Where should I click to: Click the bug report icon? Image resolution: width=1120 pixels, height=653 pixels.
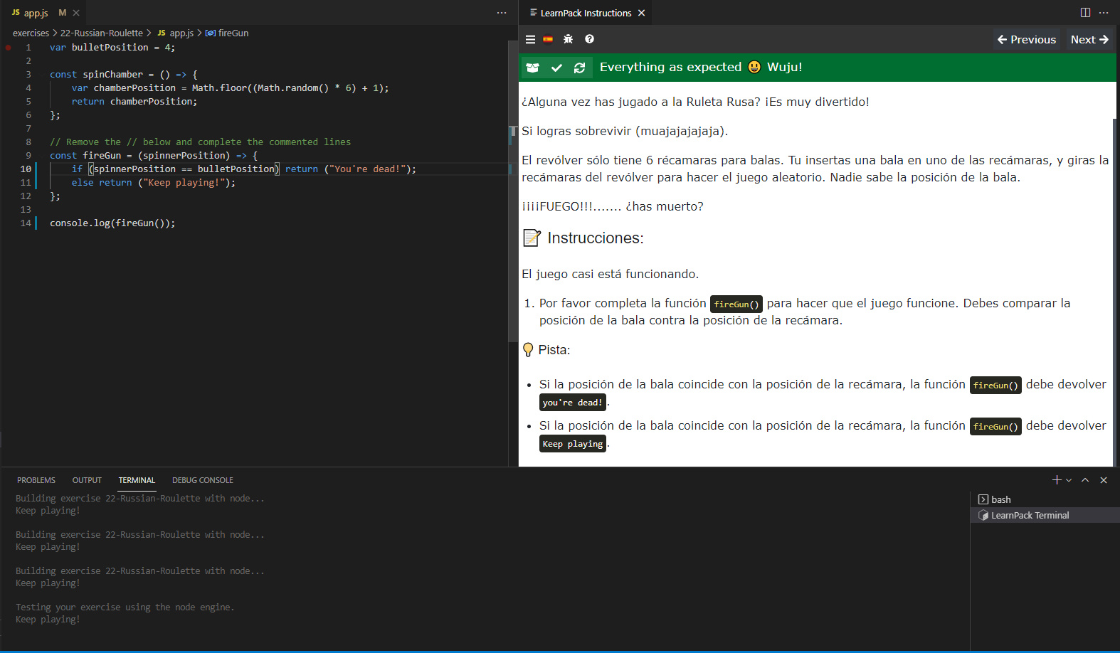pyautogui.click(x=568, y=40)
